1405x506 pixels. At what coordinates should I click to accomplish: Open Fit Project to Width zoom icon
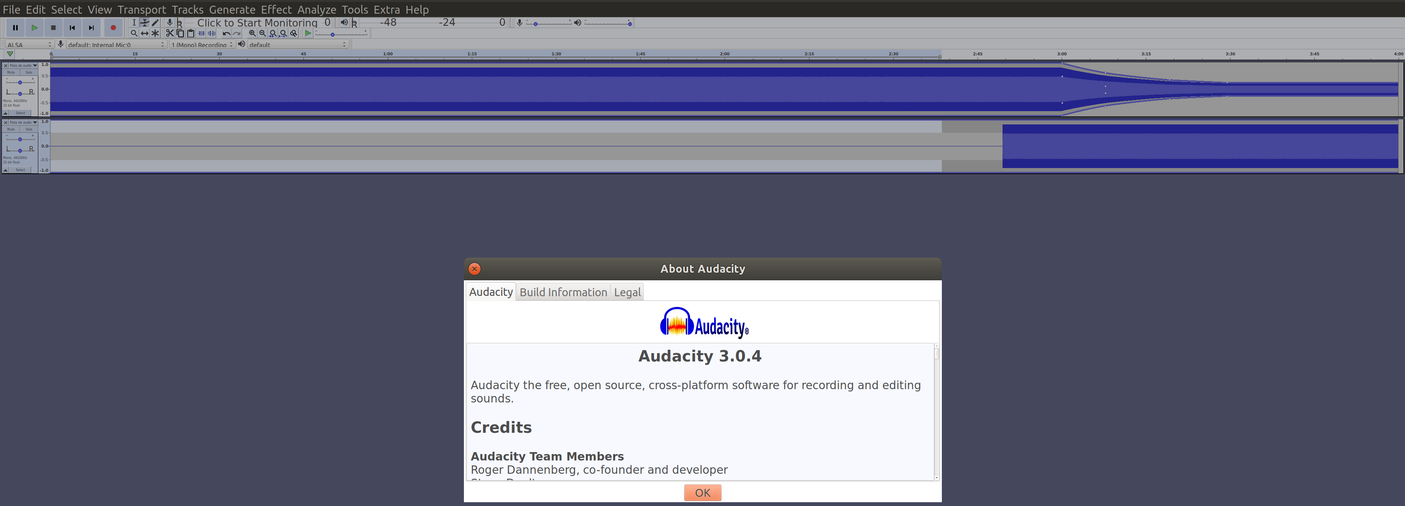coord(284,33)
